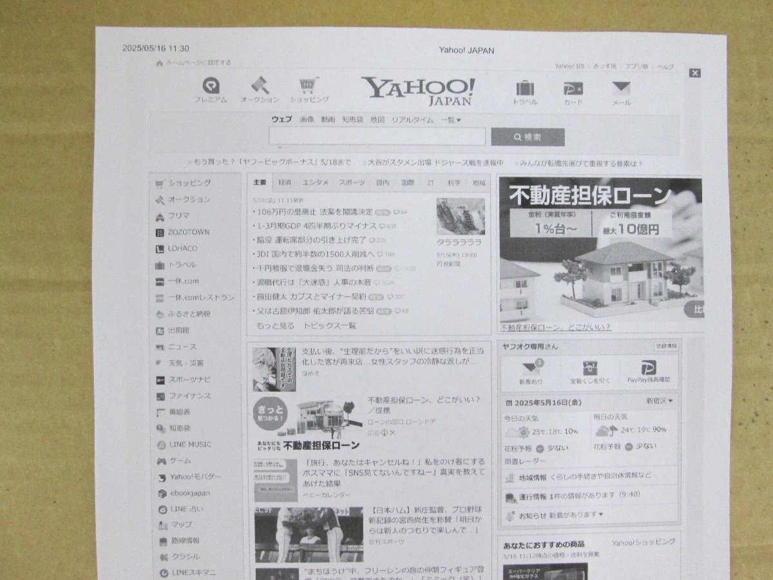773x580 pixels.
Task: Click the ゲーム controller sidebar icon
Action: (161, 461)
